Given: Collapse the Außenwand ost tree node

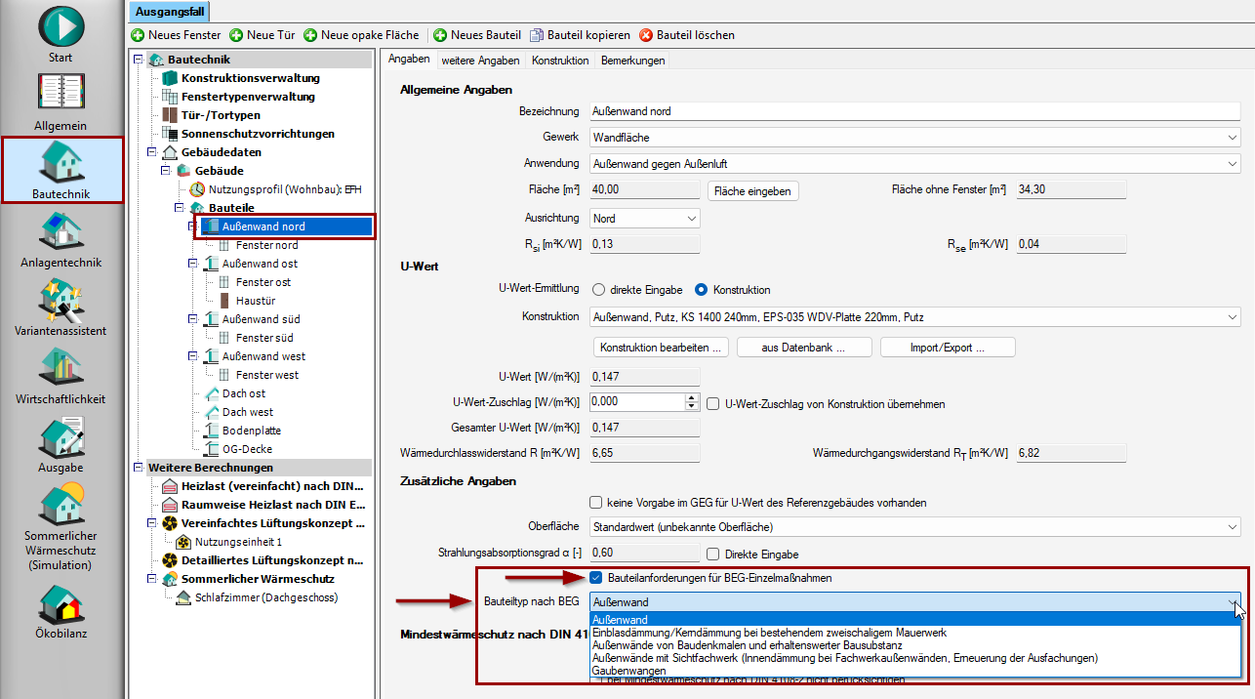Looking at the screenshot, I should 193,264.
